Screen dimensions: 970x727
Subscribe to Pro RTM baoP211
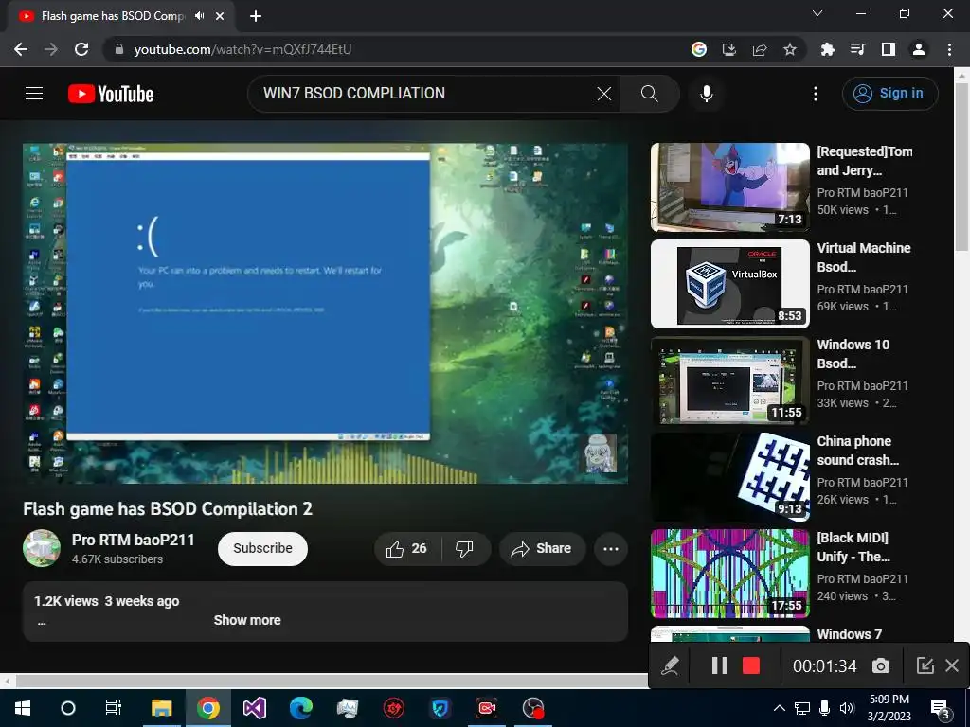coord(262,548)
